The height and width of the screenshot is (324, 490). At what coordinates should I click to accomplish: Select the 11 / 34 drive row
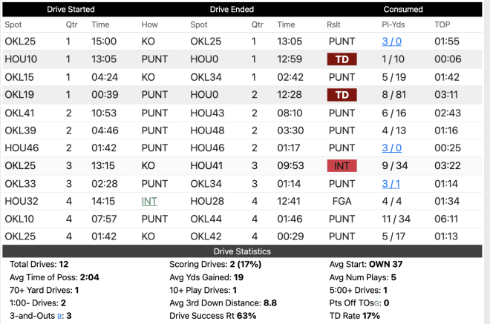[242, 219]
